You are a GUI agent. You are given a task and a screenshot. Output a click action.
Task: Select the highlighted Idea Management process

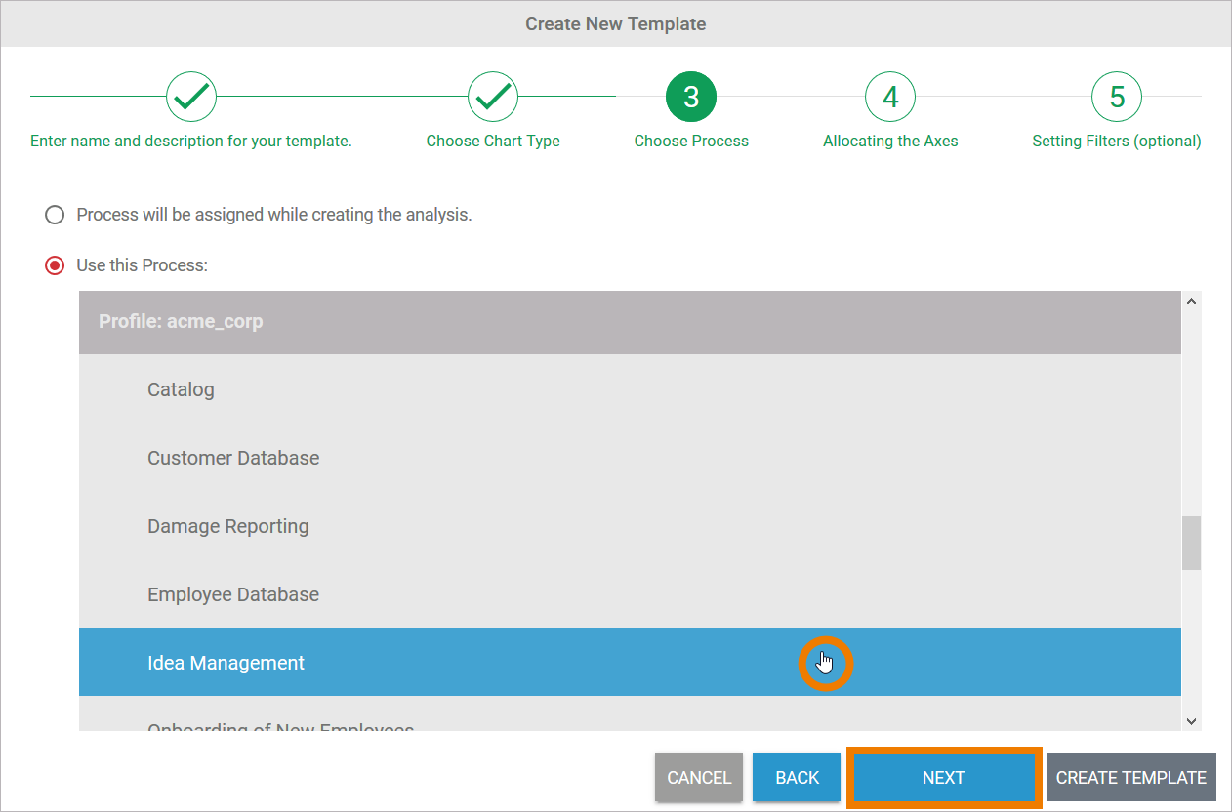pos(226,663)
